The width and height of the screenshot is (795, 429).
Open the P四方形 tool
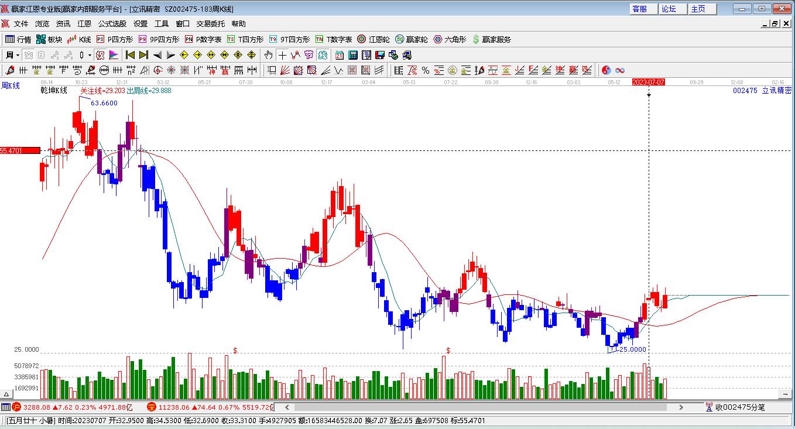coord(115,39)
